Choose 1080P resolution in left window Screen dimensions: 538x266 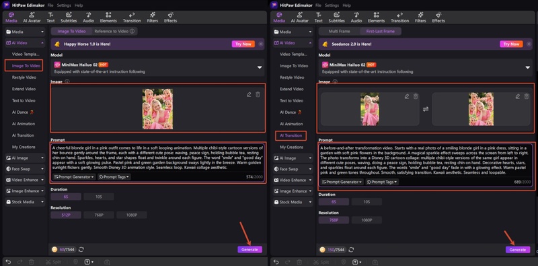click(132, 215)
